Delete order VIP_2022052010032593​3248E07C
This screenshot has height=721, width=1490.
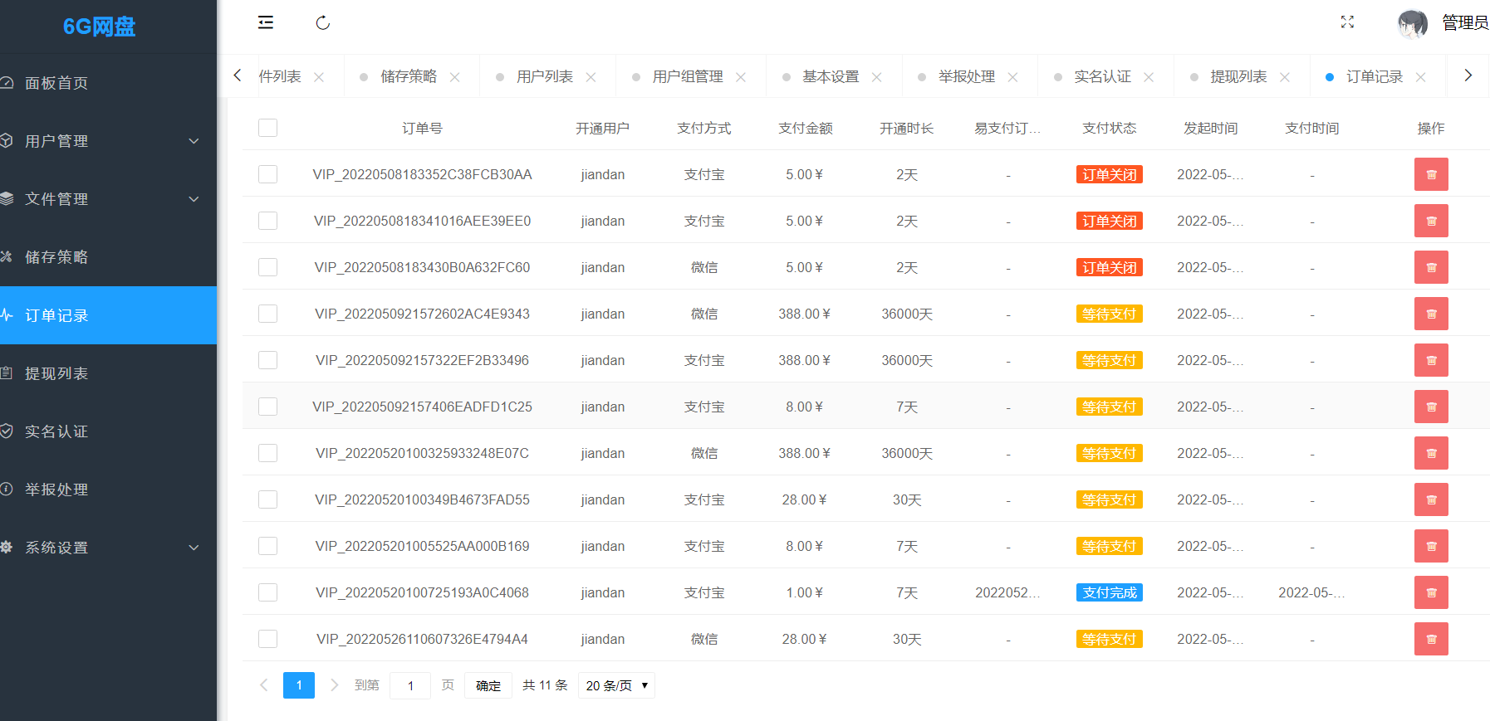pos(1431,453)
